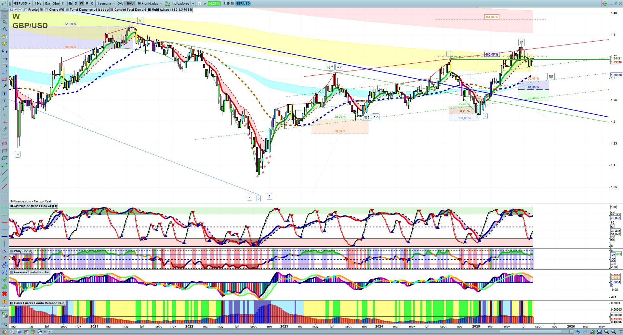This screenshot has height=335, width=623.
Task: Select the text box T tool
Action: 5,94
